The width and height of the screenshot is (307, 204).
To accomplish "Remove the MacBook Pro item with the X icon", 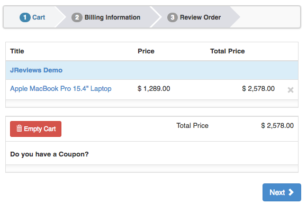I will pos(291,90).
